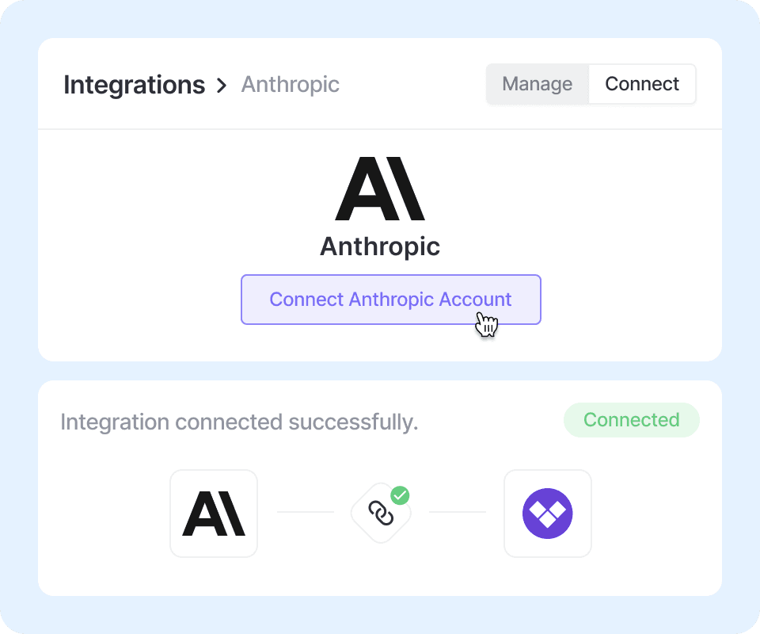Click the large Anthropic logo

pos(380,189)
